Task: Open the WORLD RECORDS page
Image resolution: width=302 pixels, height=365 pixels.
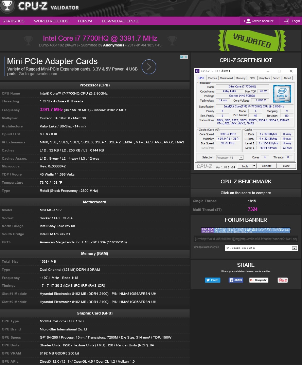Action: point(51,21)
